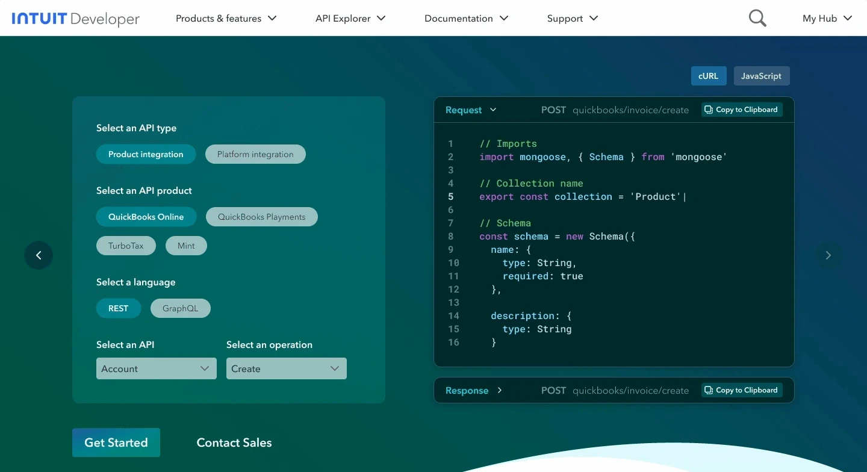Click "description: {" code line
The width and height of the screenshot is (867, 472).
point(531,315)
